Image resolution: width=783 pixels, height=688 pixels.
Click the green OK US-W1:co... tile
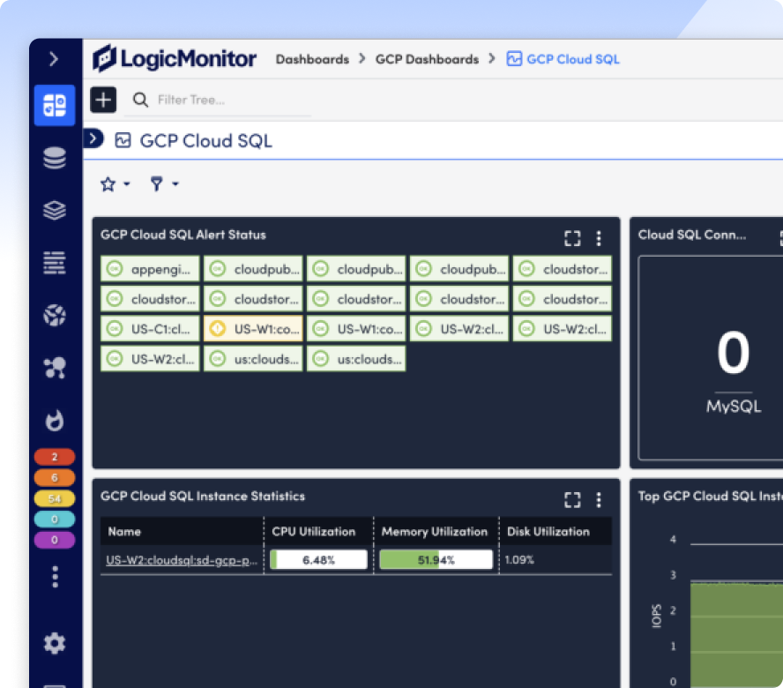coord(356,329)
